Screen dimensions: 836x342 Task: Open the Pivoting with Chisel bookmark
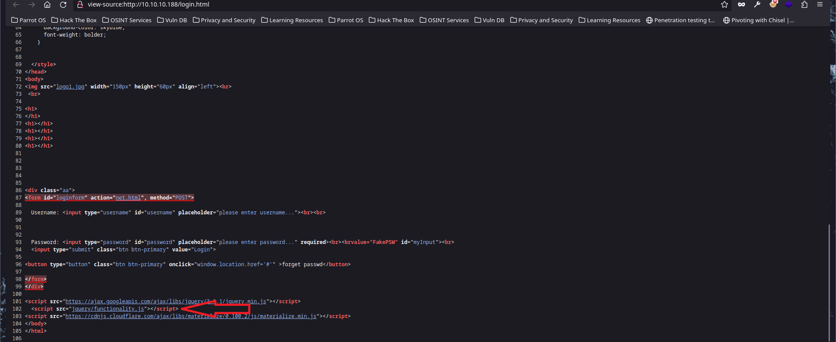point(758,20)
